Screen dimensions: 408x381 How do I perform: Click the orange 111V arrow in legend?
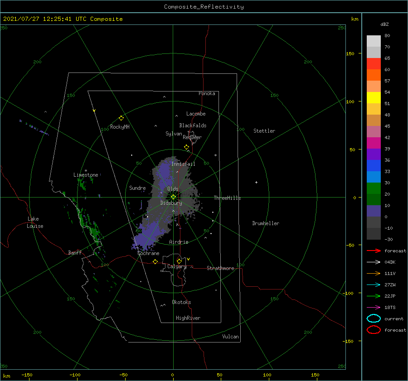(x=374, y=273)
